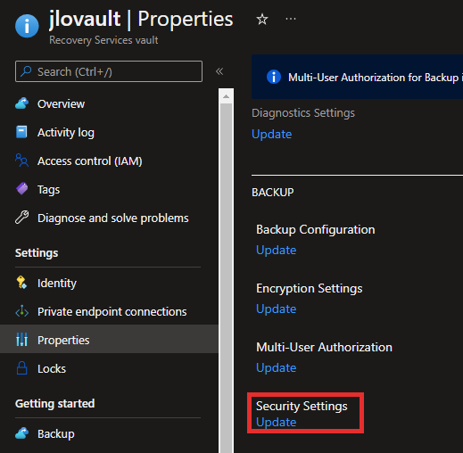The image size is (463, 453).
Task: Click the "Encryption Settings" label
Action: pos(310,289)
